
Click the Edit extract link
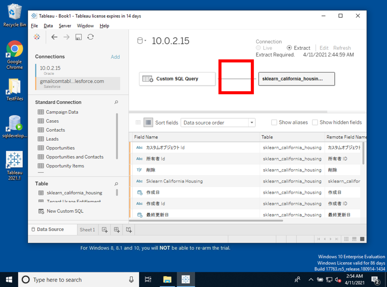point(324,48)
